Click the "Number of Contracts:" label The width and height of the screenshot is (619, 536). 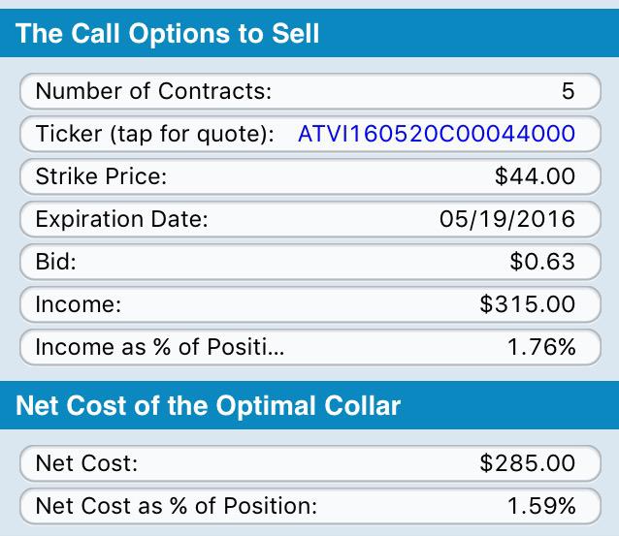pyautogui.click(x=153, y=91)
